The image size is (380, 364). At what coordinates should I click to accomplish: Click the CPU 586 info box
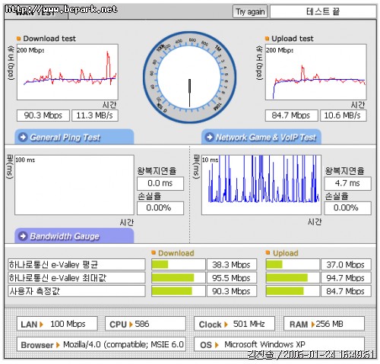(x=145, y=324)
